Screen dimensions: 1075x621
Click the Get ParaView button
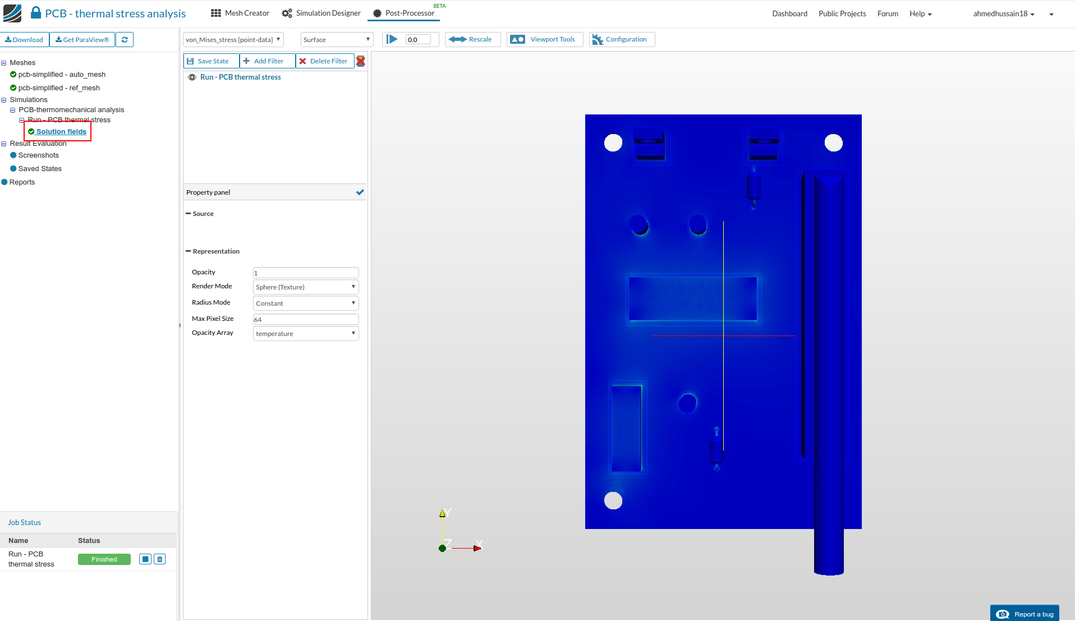[x=82, y=40]
